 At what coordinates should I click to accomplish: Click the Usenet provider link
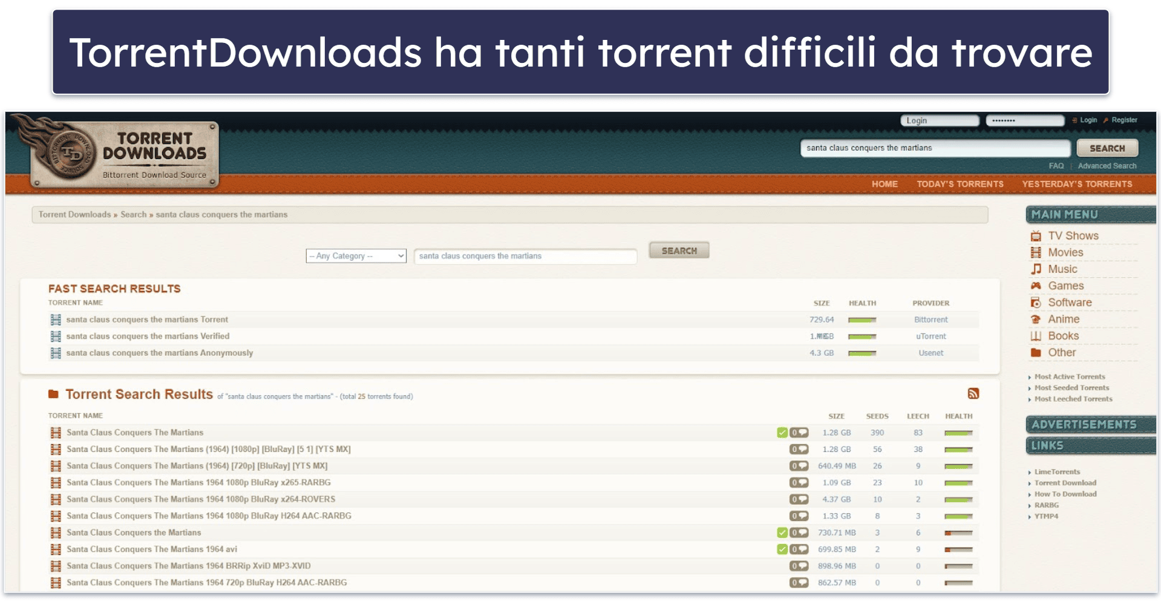pos(930,353)
